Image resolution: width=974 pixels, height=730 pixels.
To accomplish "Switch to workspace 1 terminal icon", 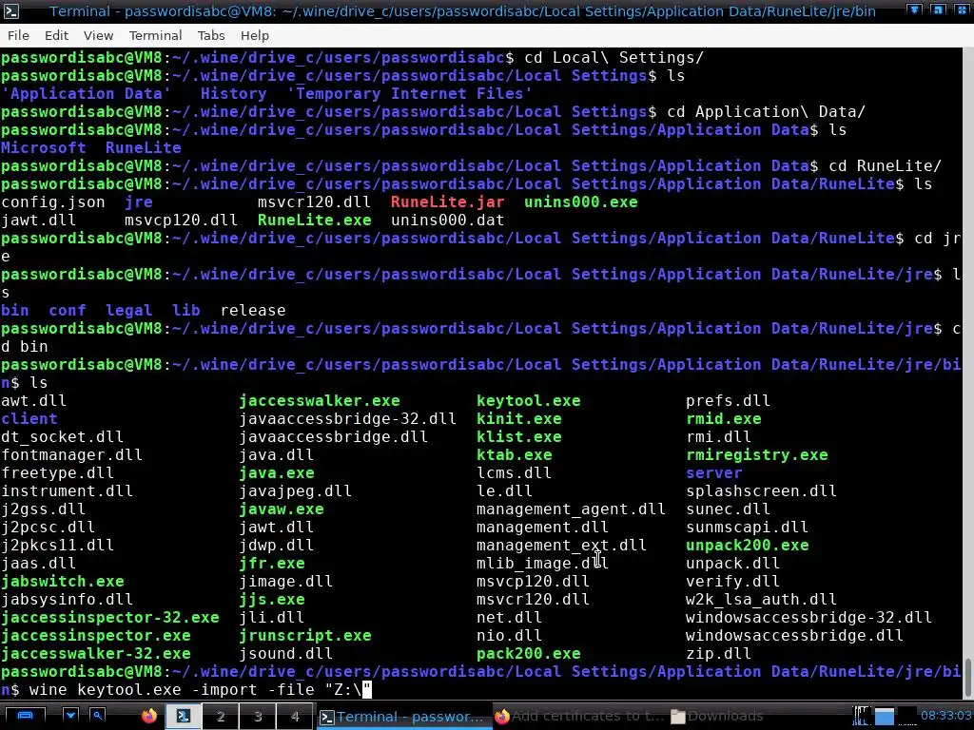I will (184, 716).
